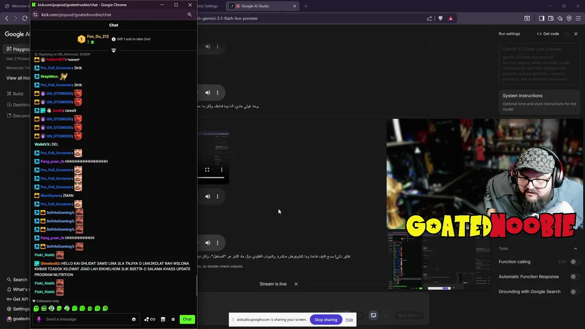Open the Gemini 3.1 Flash Live Preview model selector
585x329 pixels.
539,64
